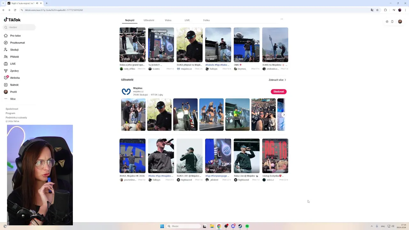
Task: Open the Program footer link
Action: [10, 113]
